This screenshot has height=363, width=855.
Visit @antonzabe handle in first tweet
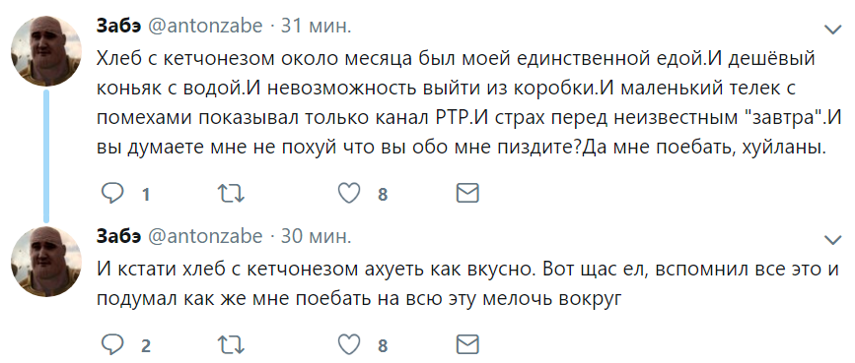click(205, 27)
